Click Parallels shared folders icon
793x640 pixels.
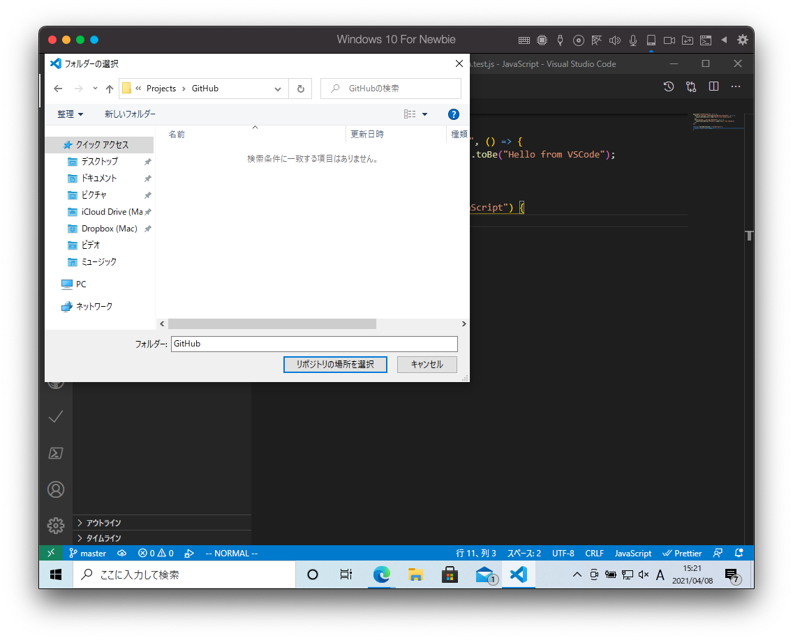[688, 40]
